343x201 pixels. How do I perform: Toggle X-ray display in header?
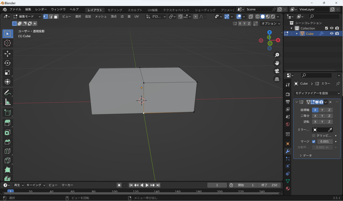251,17
